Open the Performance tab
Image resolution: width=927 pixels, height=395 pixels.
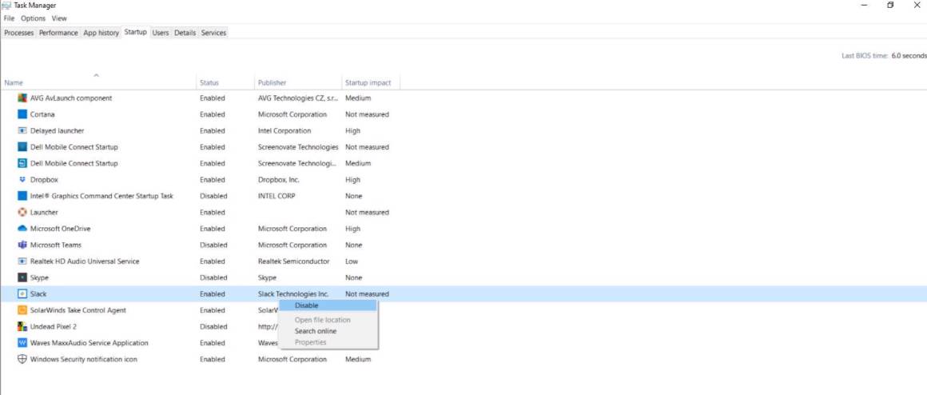58,33
